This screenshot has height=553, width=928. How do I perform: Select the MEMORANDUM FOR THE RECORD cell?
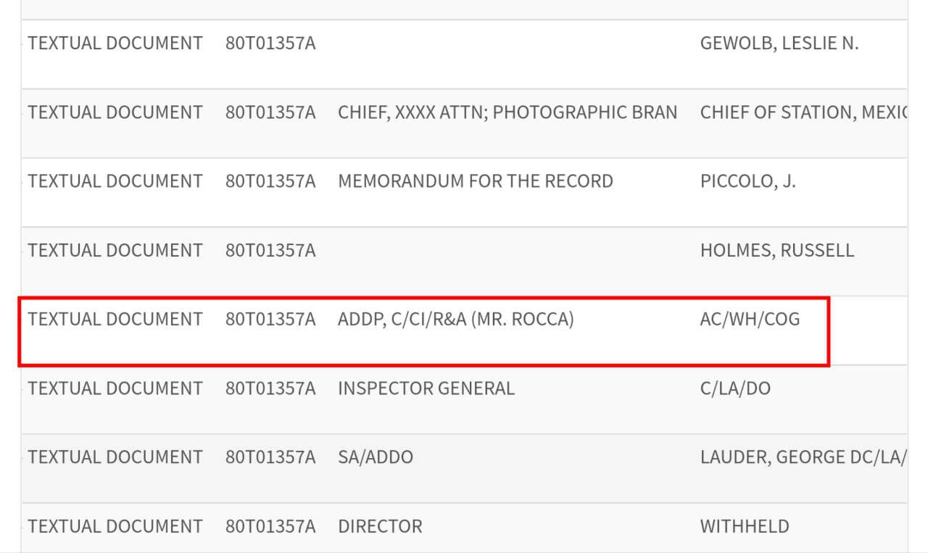(475, 181)
